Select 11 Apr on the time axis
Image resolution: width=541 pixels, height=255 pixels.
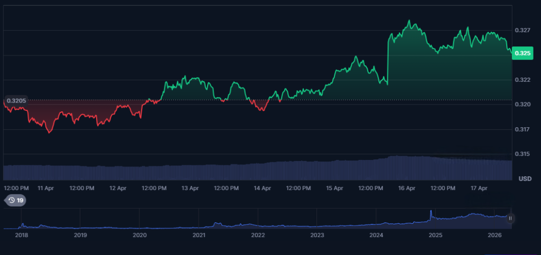coord(45,188)
